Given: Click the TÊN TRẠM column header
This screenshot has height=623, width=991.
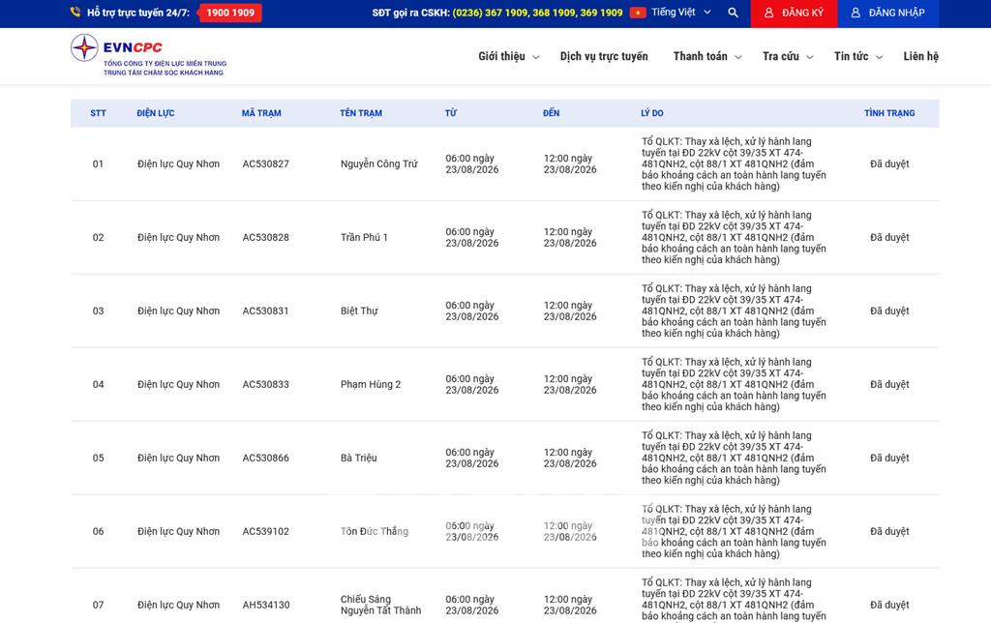Looking at the screenshot, I should pyautogui.click(x=361, y=113).
